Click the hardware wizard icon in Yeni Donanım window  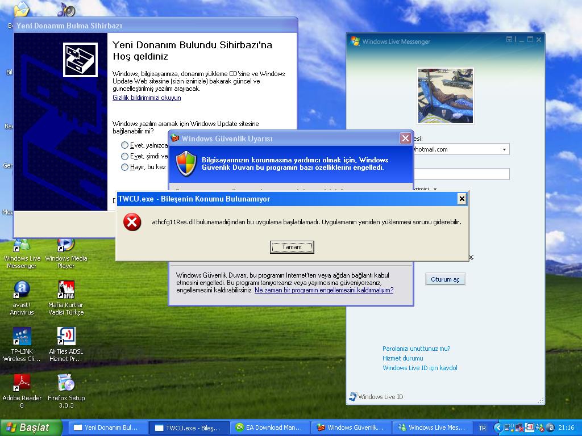80,60
